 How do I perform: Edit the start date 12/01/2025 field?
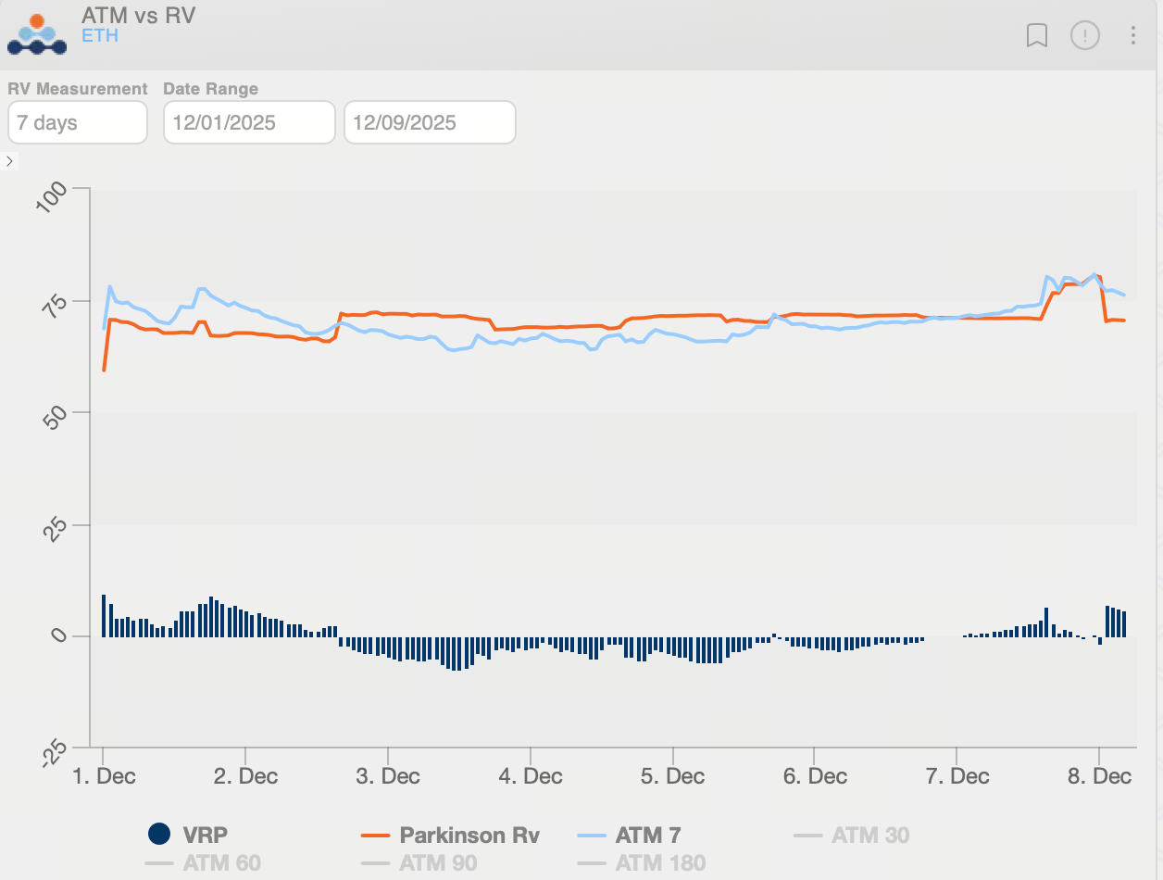pos(249,123)
